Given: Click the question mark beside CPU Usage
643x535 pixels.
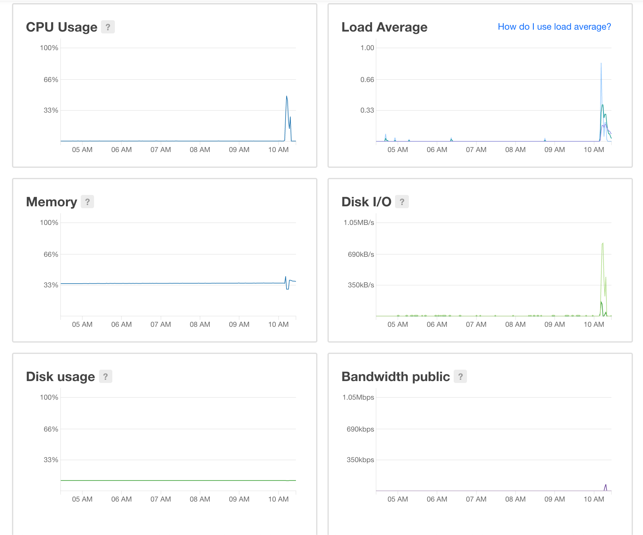Looking at the screenshot, I should (x=108, y=27).
